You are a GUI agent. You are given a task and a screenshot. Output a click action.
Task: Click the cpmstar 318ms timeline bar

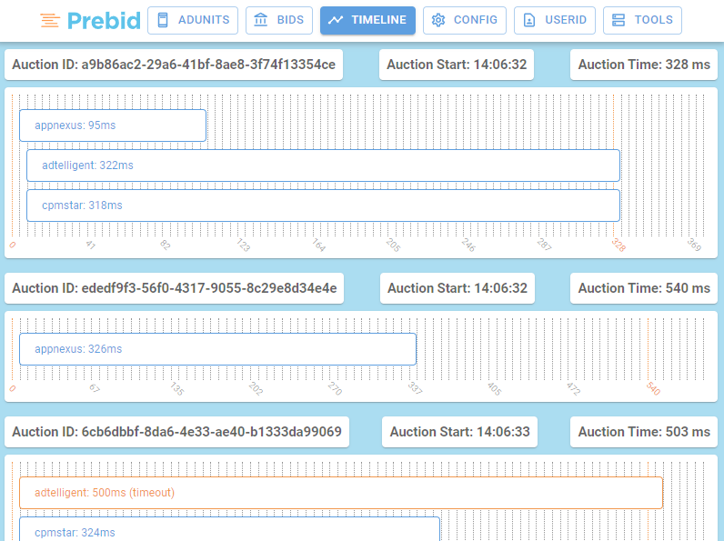click(x=323, y=205)
